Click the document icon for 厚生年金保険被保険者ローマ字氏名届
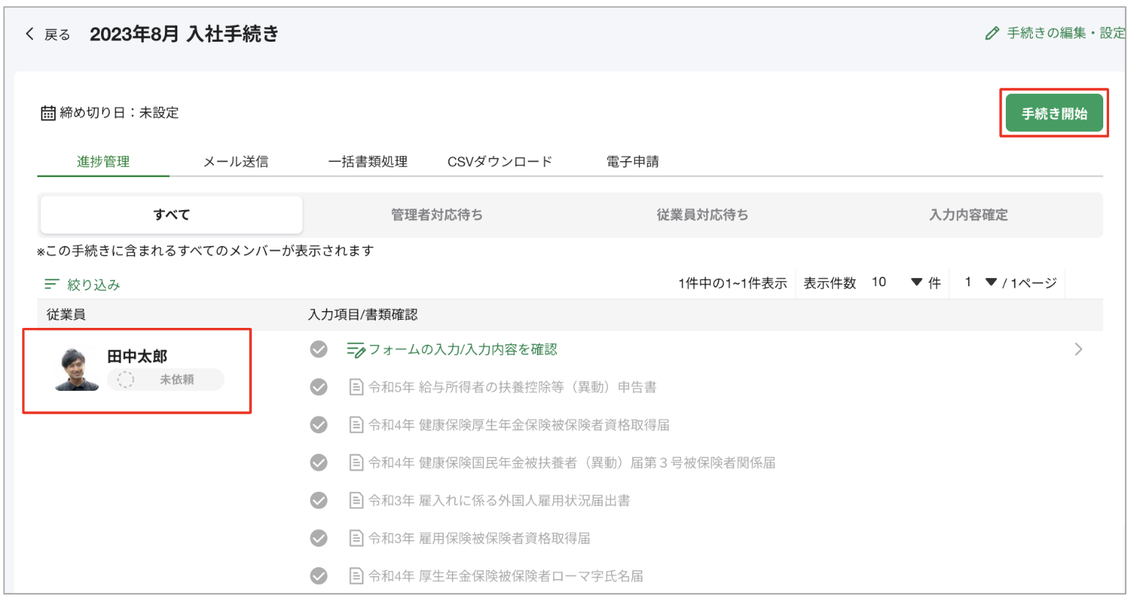This screenshot has width=1134, height=606. tap(357, 576)
